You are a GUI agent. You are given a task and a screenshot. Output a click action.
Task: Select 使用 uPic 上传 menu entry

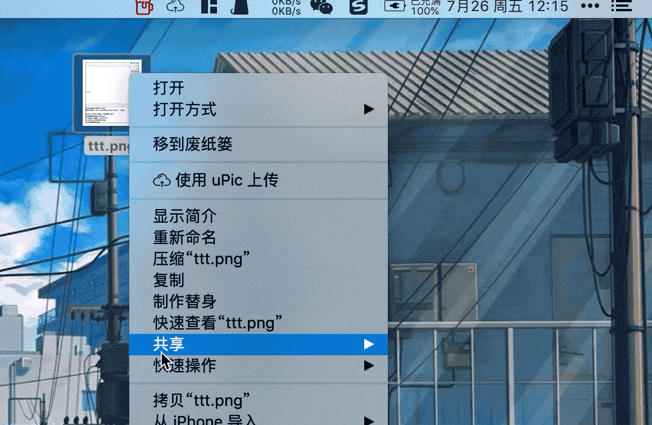[x=258, y=180]
